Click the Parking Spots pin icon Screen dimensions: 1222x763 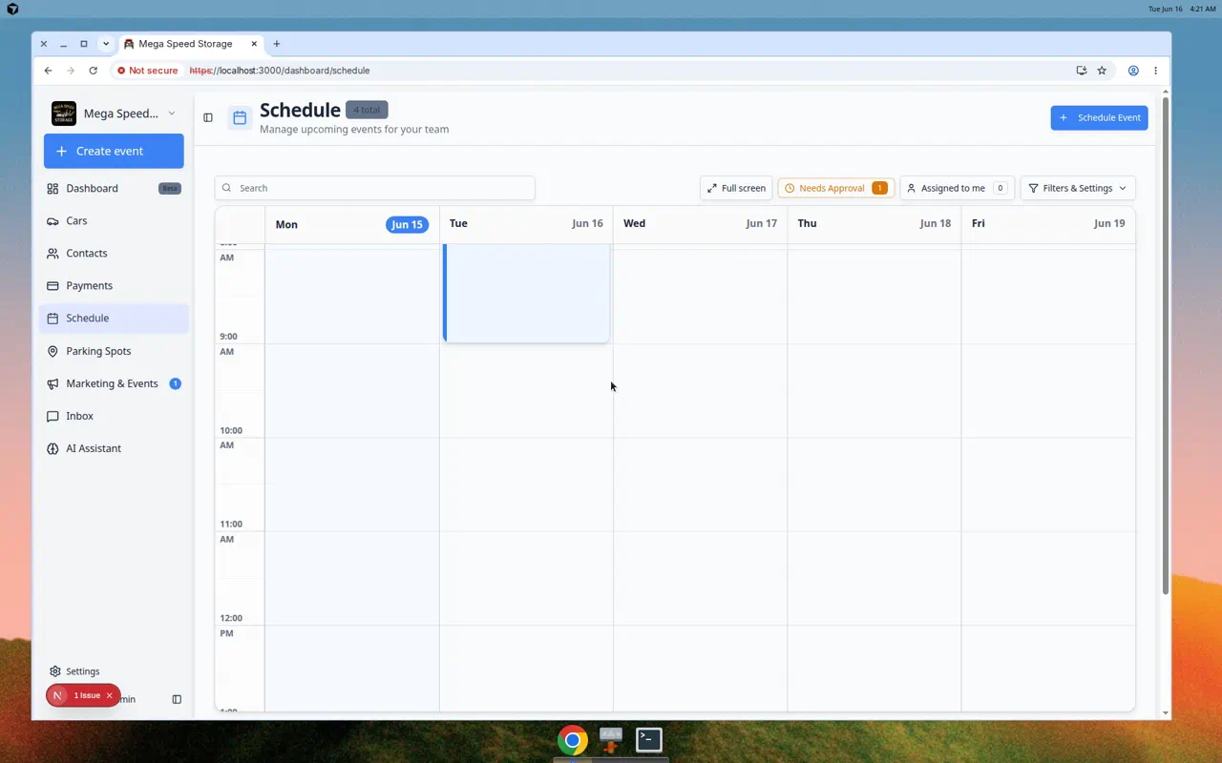tap(53, 351)
